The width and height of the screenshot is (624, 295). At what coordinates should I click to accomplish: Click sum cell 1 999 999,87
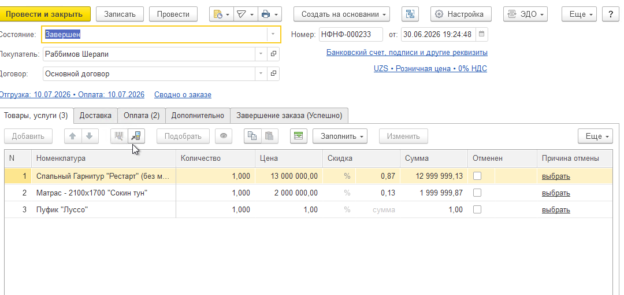[x=434, y=193]
